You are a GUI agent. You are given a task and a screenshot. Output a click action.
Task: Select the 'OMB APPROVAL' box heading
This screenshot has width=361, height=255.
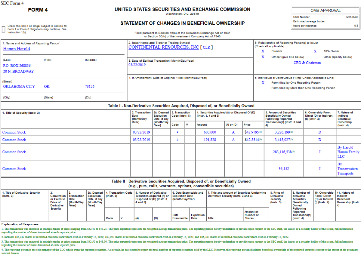pyautogui.click(x=326, y=11)
